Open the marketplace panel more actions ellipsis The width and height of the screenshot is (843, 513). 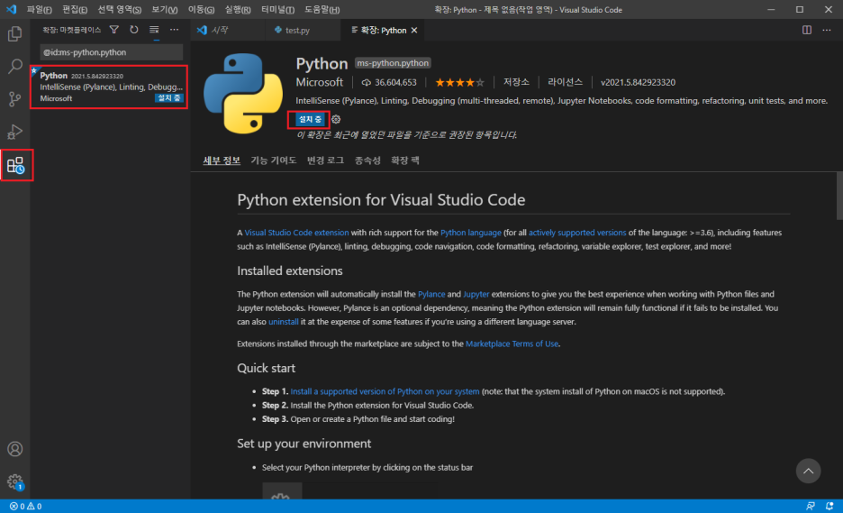pyautogui.click(x=174, y=30)
